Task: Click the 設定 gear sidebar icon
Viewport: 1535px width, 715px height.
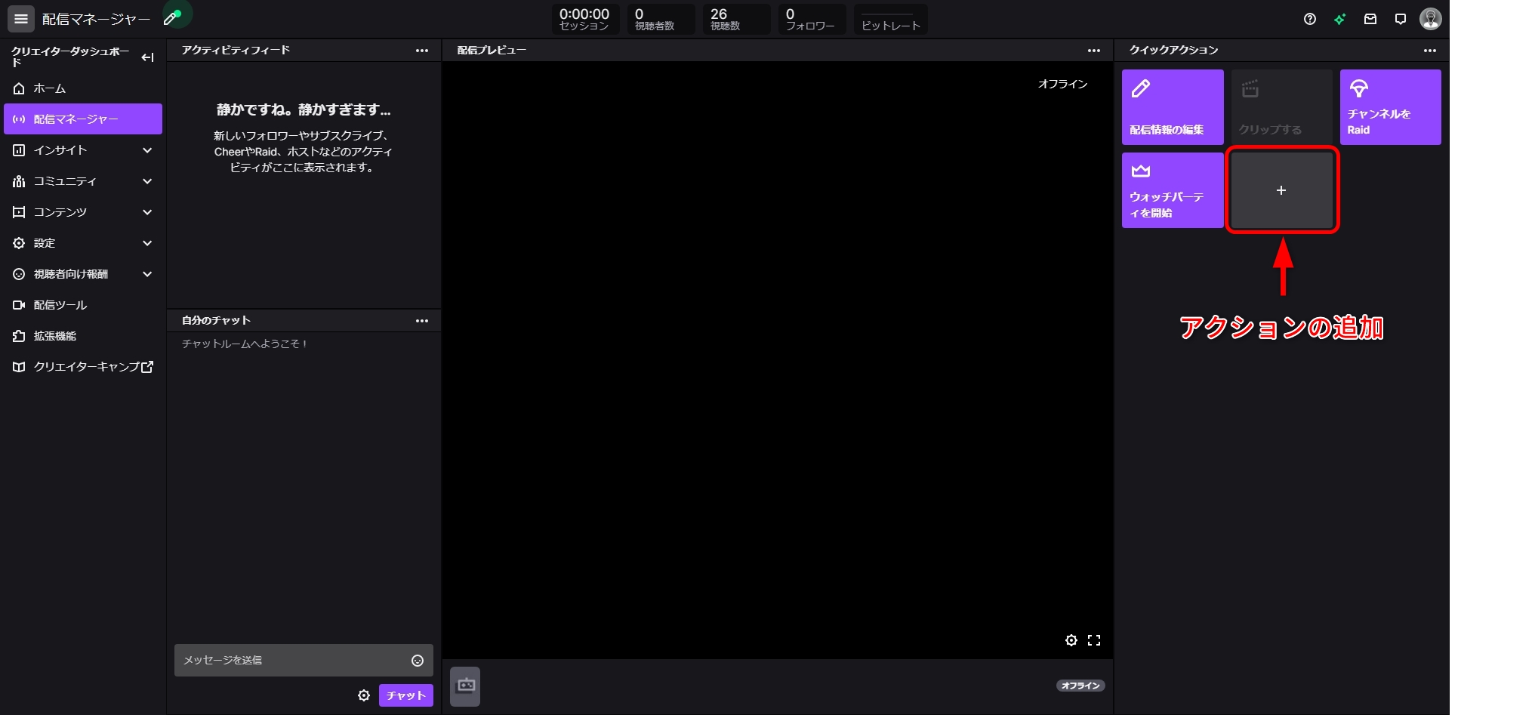Action: click(x=19, y=243)
